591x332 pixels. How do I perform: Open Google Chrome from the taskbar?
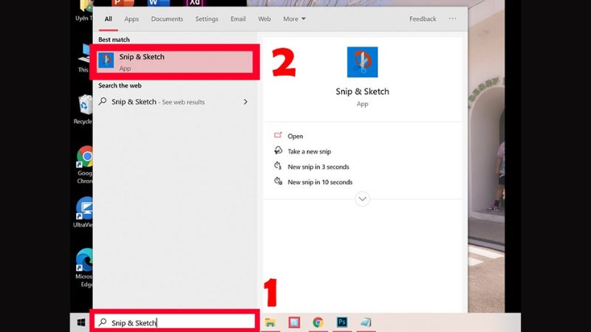tap(318, 322)
